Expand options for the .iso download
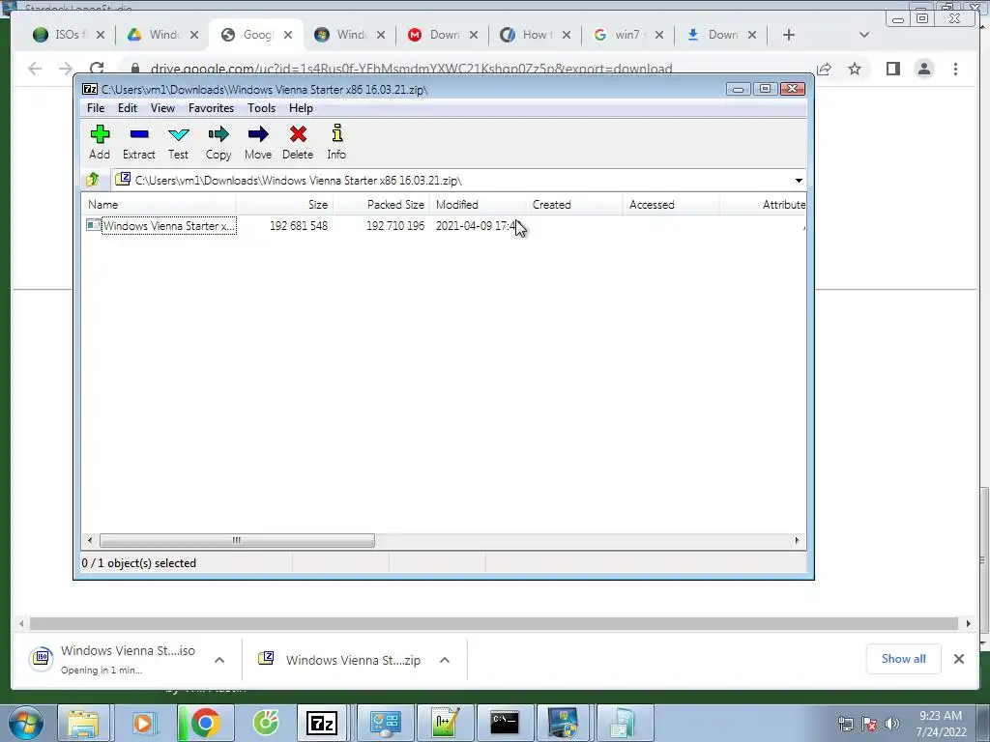990x742 pixels. click(219, 660)
